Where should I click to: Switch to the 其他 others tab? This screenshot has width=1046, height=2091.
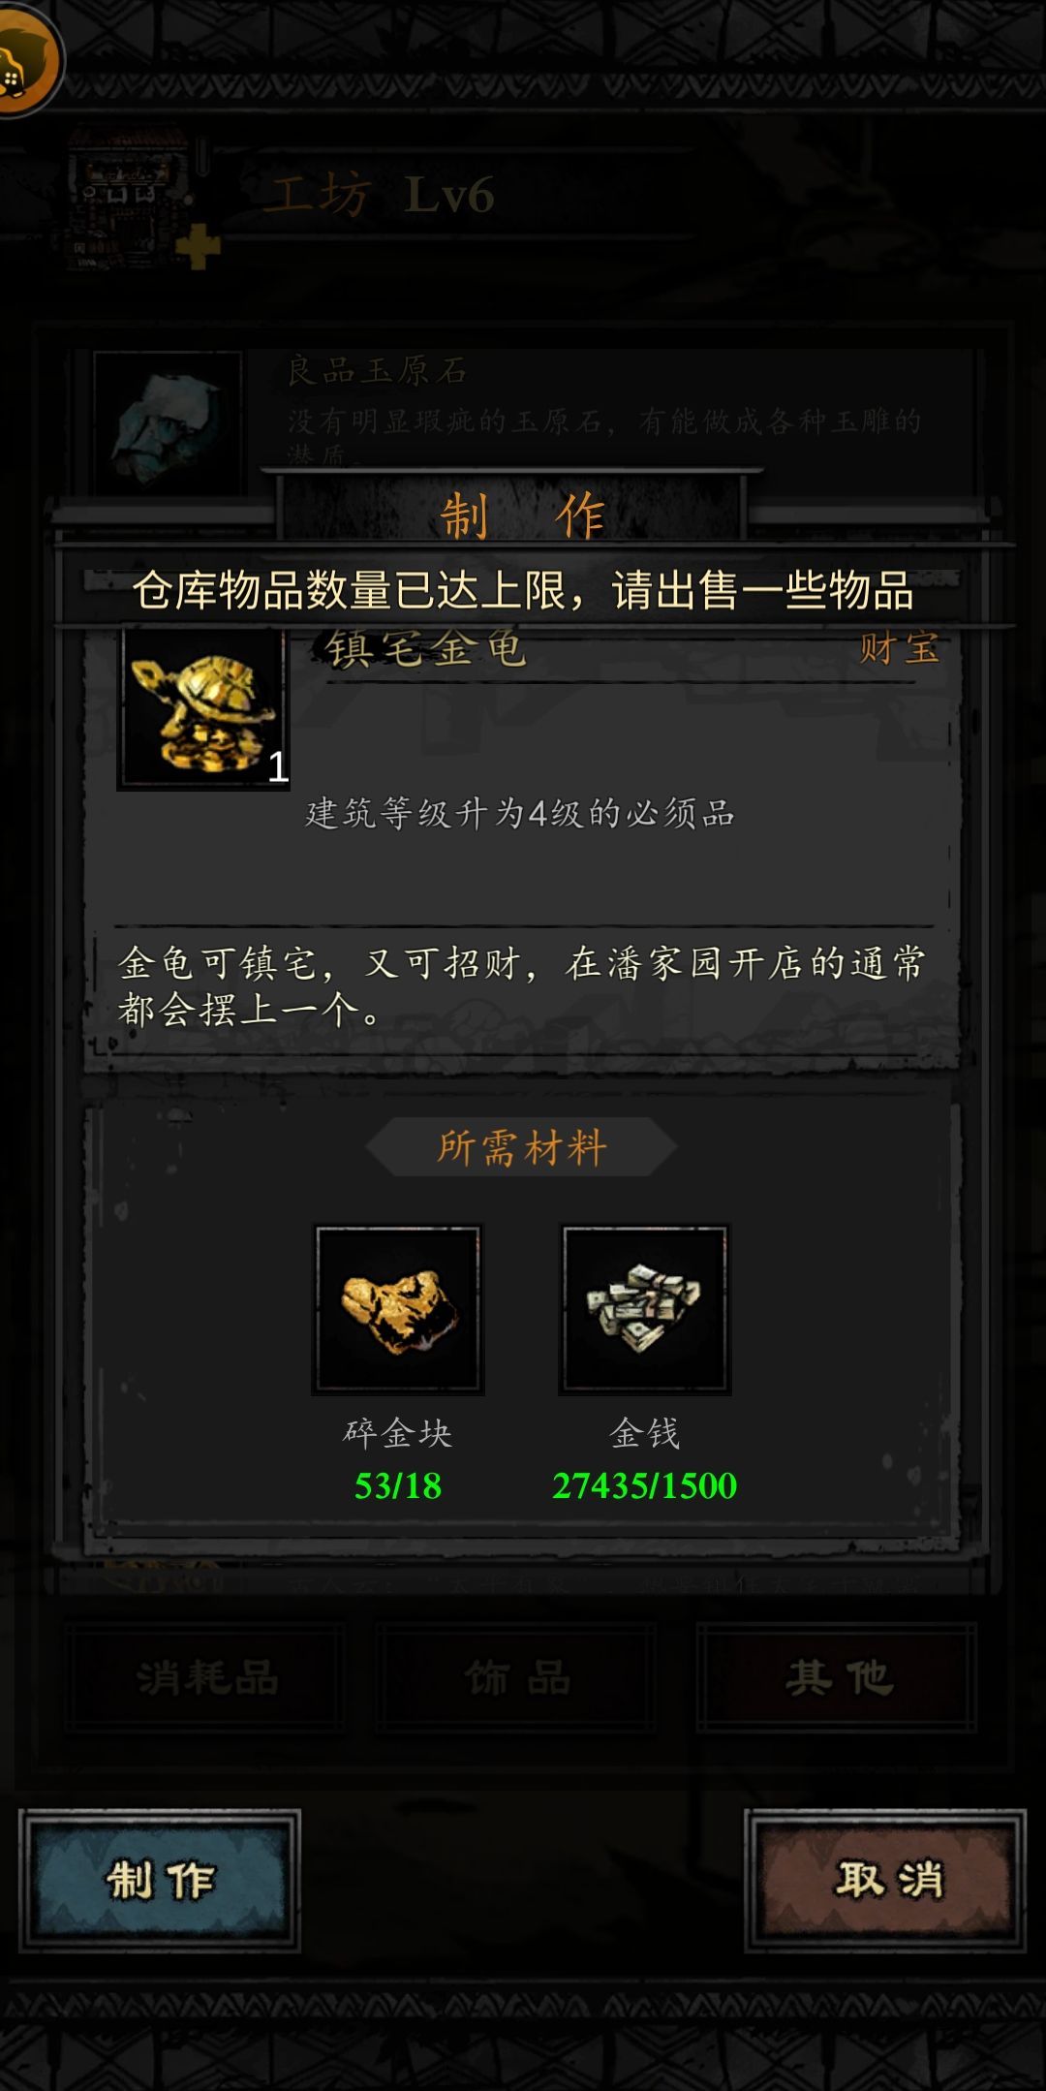(x=838, y=1677)
